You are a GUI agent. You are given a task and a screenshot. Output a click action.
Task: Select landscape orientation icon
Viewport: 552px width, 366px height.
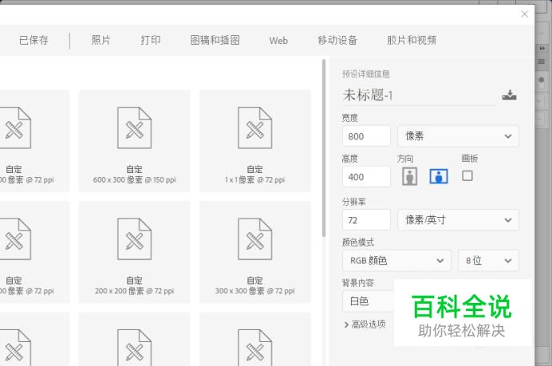[439, 176]
